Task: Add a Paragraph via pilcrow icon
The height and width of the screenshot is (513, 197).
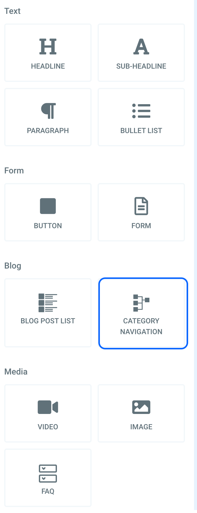Action: click(48, 111)
